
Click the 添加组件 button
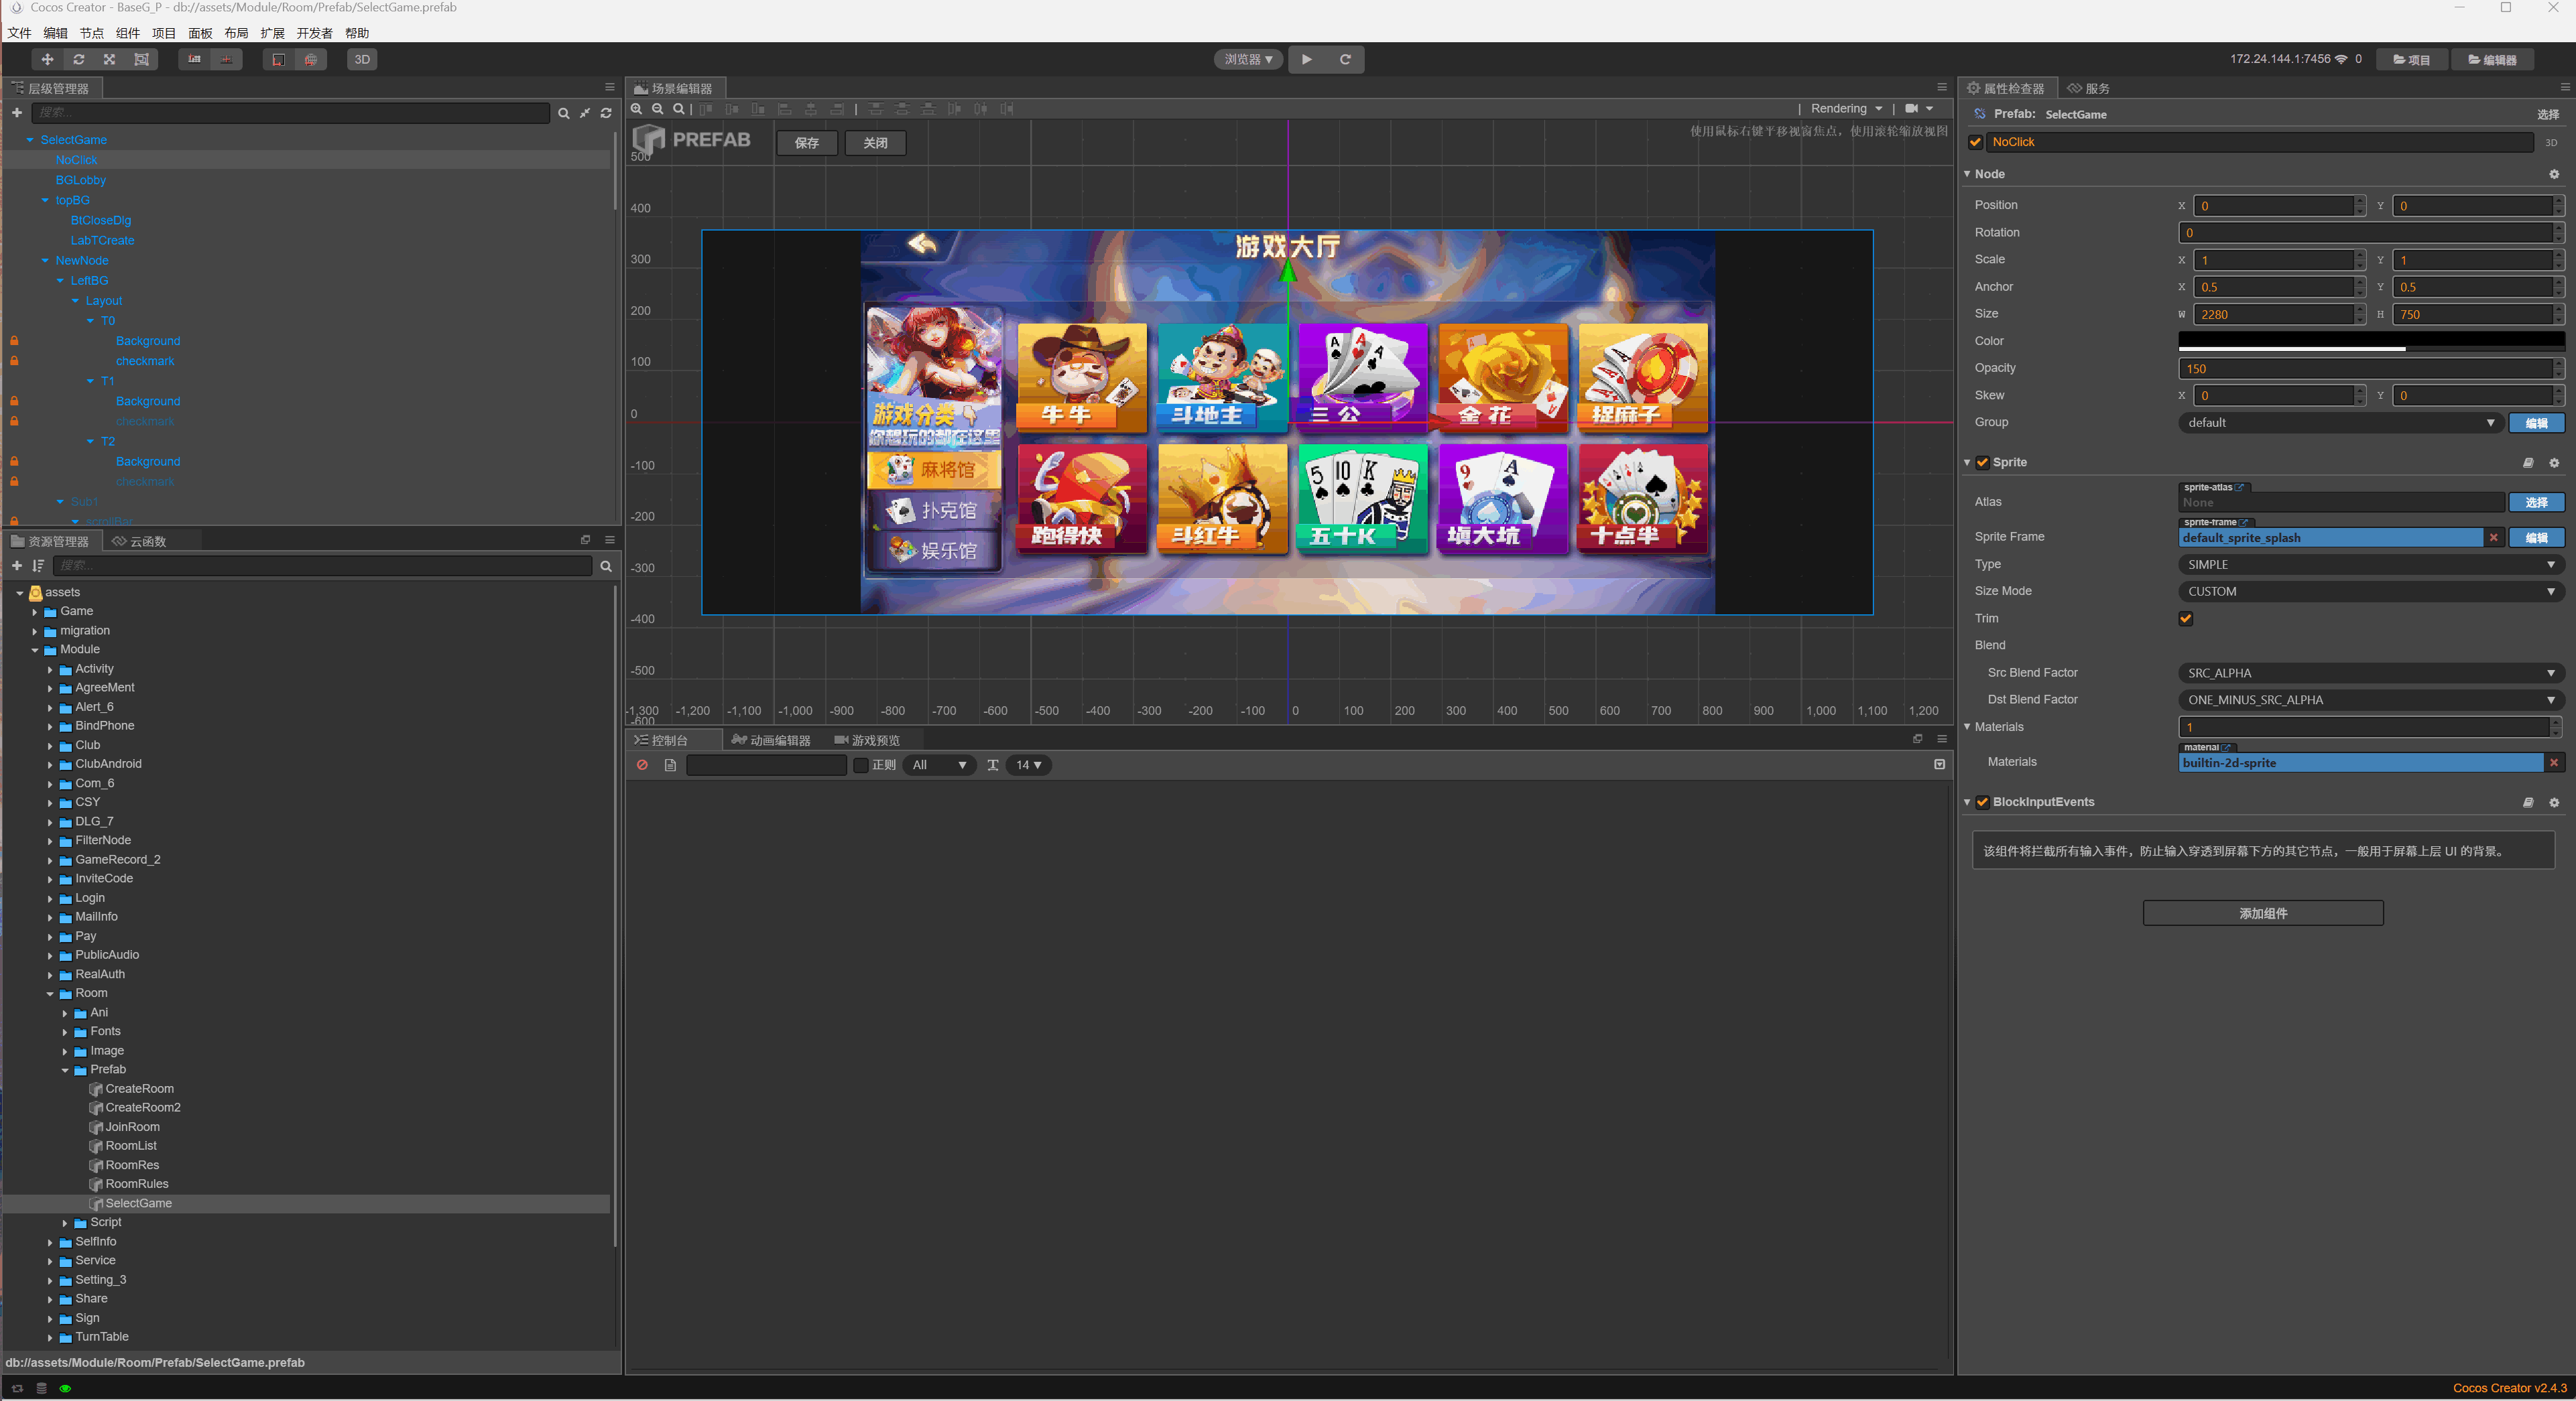point(2262,913)
